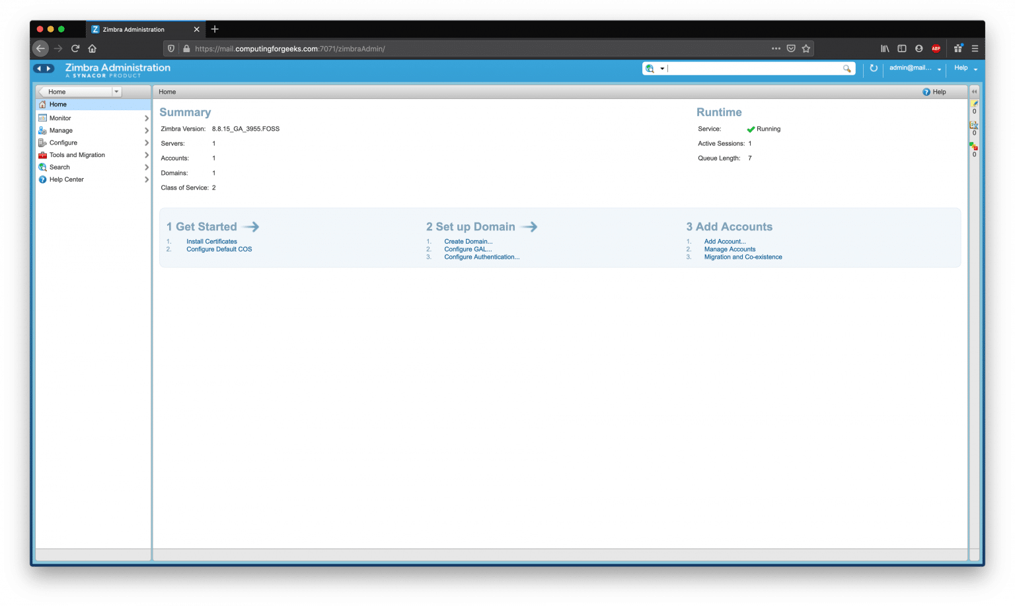Image resolution: width=1015 pixels, height=606 pixels.
Task: Click the green Running service checkmark
Action: point(751,129)
